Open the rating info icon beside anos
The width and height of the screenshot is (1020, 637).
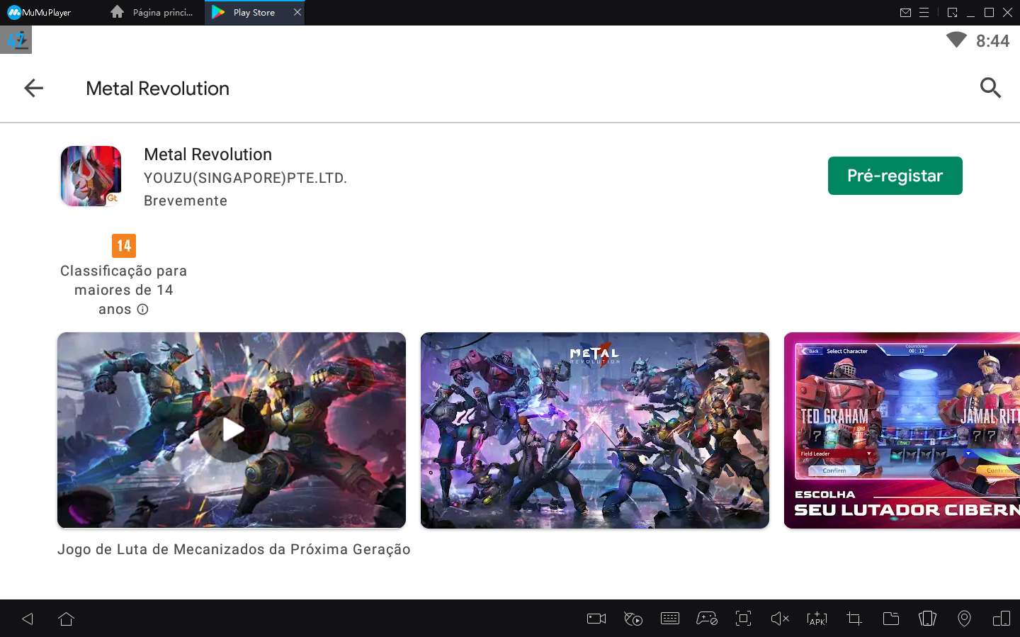tap(142, 309)
